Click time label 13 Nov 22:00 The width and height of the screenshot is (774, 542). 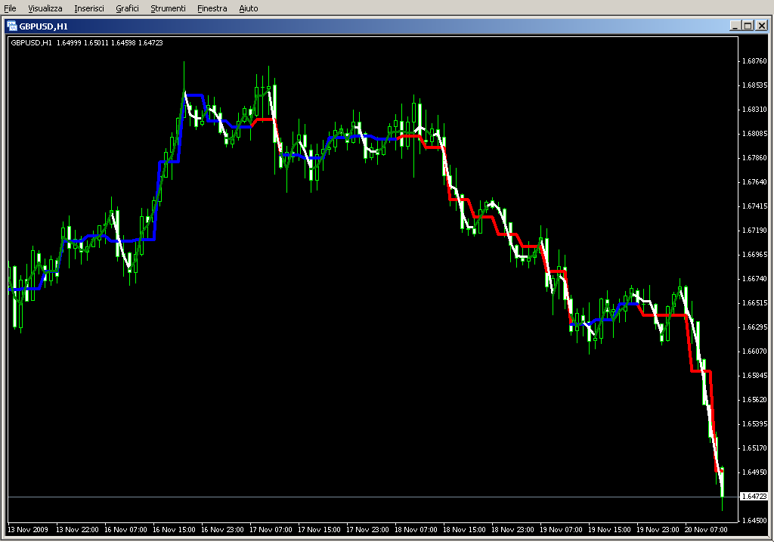(77, 530)
